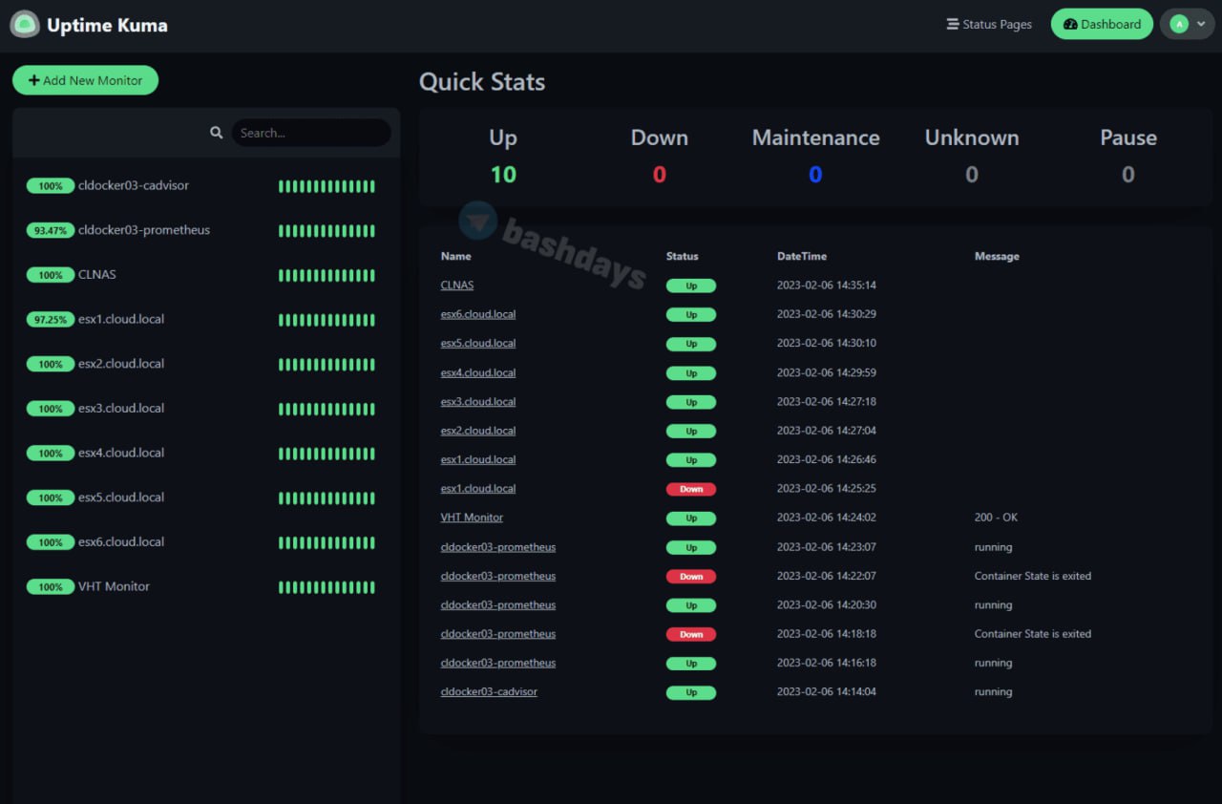Click the Down badge for esx1.cloud.local
Image resolution: width=1222 pixels, height=804 pixels.
pyautogui.click(x=691, y=489)
